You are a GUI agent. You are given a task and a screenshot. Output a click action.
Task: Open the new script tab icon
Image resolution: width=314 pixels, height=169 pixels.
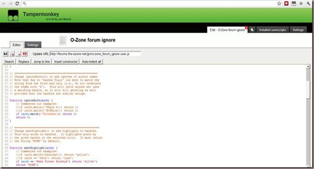pos(252,30)
